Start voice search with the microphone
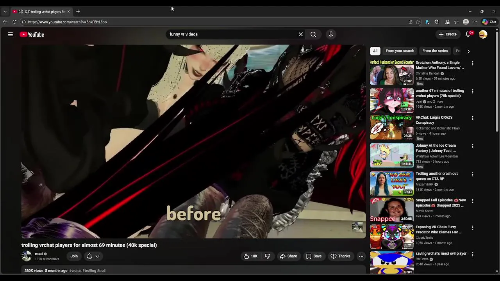Image resolution: width=500 pixels, height=281 pixels. [x=331, y=34]
